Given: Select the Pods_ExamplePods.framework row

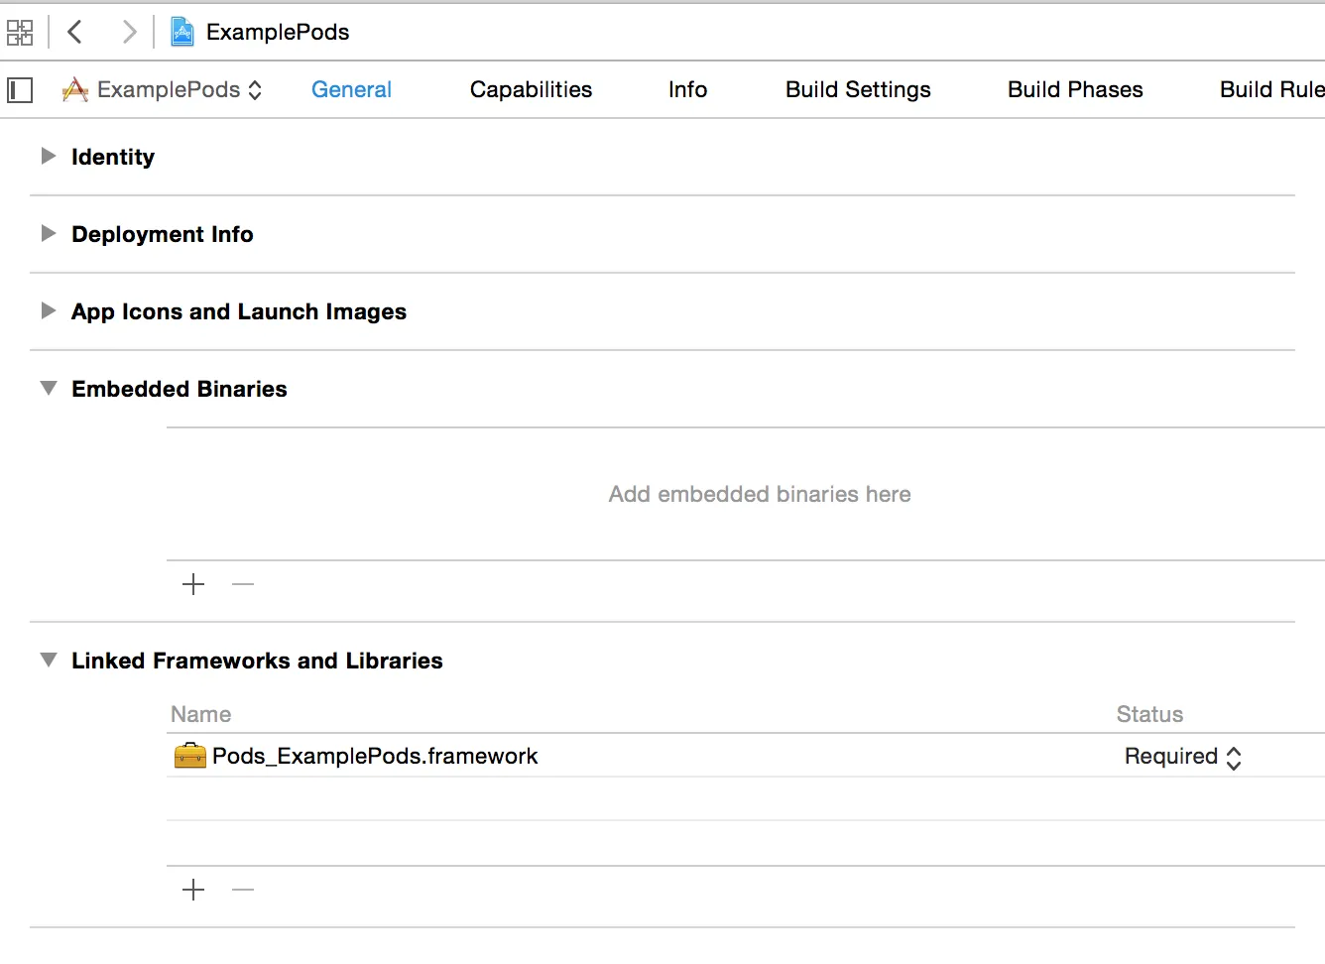Looking at the screenshot, I should (375, 757).
